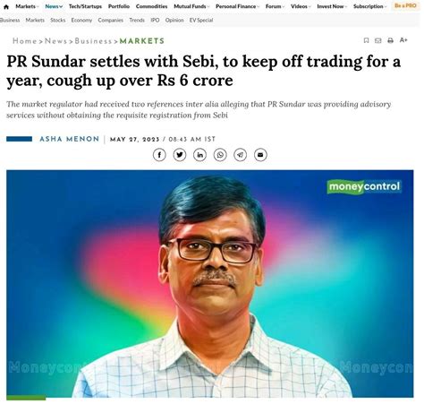Click MARKETS in the breadcrumb
The image size is (424, 404).
coord(142,41)
